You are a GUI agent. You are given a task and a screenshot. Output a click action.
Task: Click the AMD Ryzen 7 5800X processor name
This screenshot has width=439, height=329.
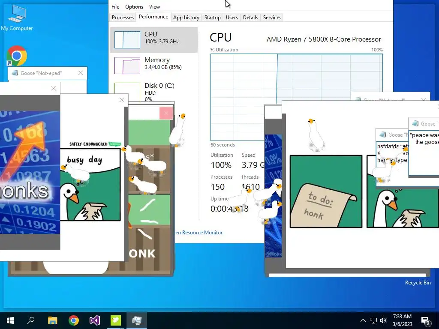click(x=324, y=39)
